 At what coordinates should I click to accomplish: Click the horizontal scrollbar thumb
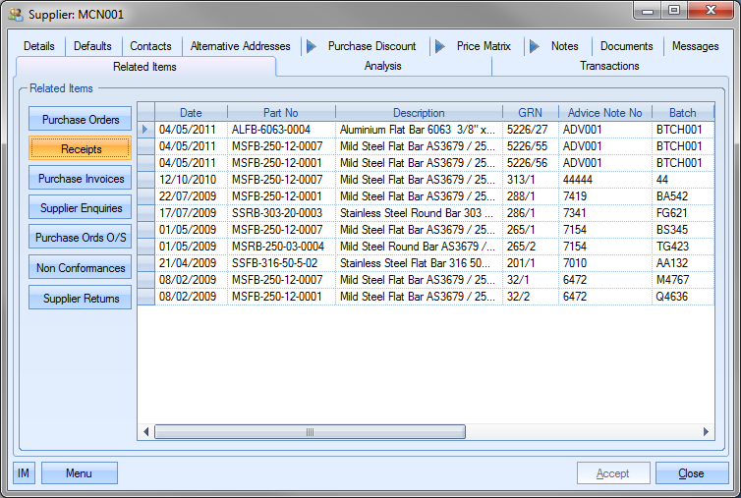point(310,431)
